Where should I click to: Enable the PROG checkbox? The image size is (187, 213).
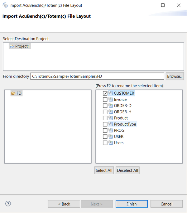105,131
